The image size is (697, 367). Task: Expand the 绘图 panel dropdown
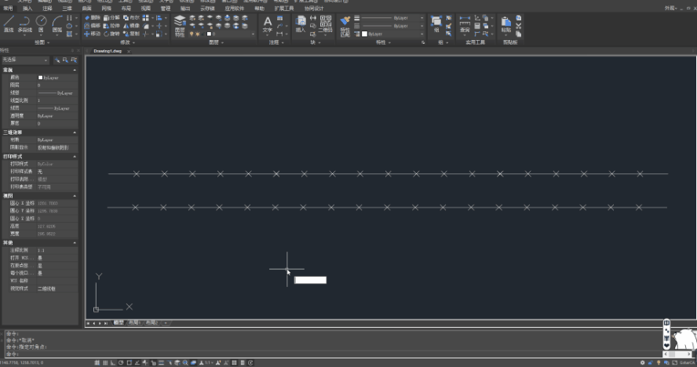42,42
